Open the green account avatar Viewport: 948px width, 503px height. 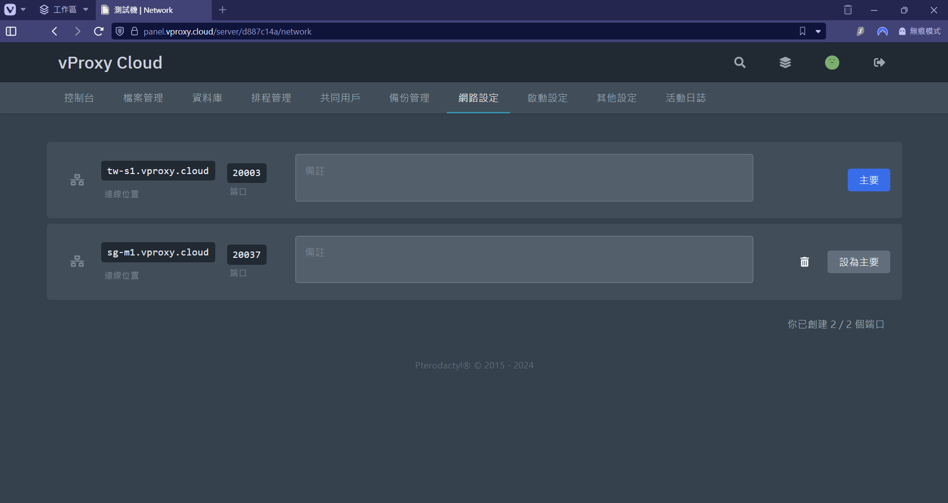tap(832, 63)
